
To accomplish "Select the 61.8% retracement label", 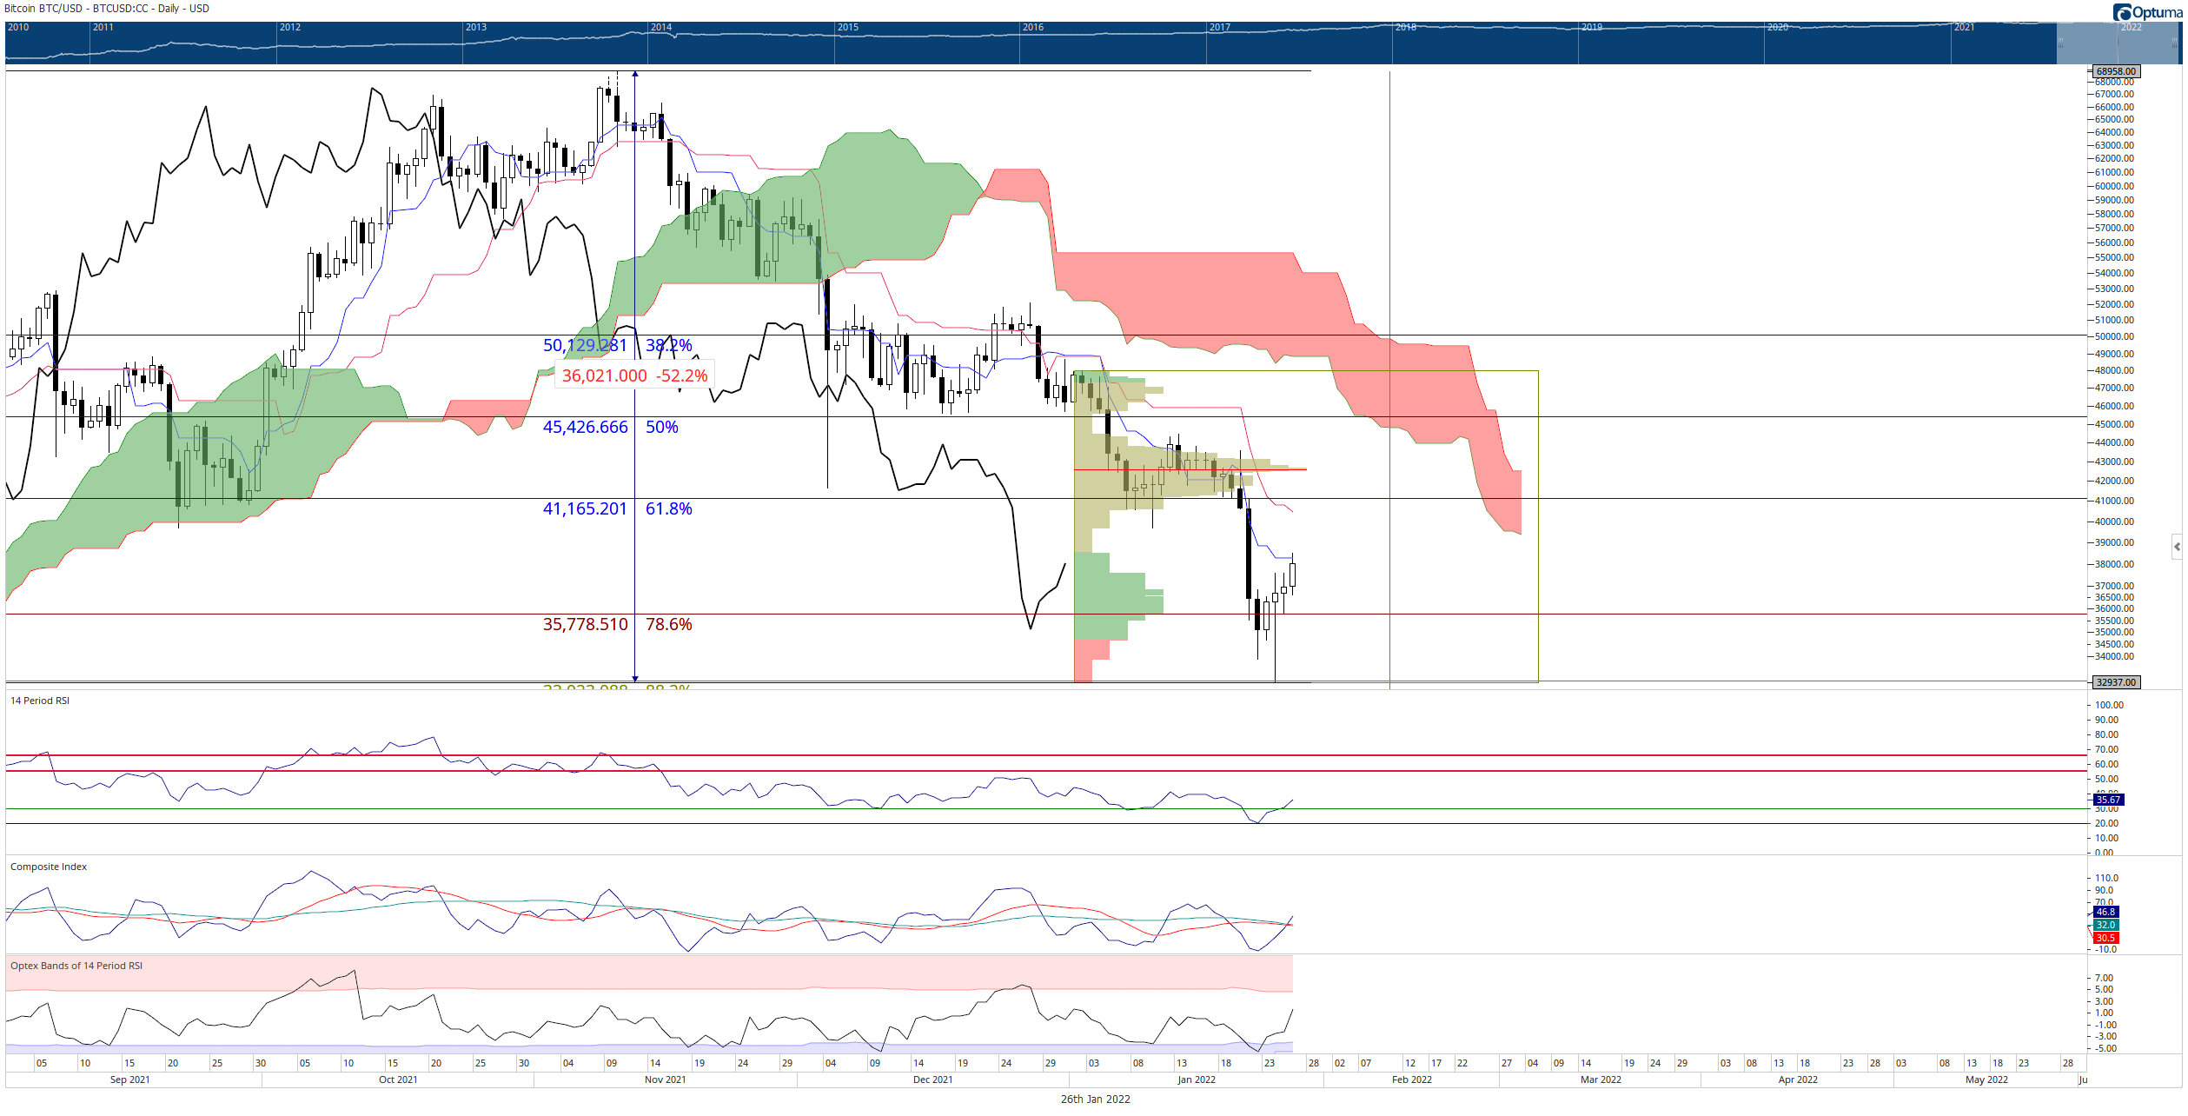I will coord(668,508).
